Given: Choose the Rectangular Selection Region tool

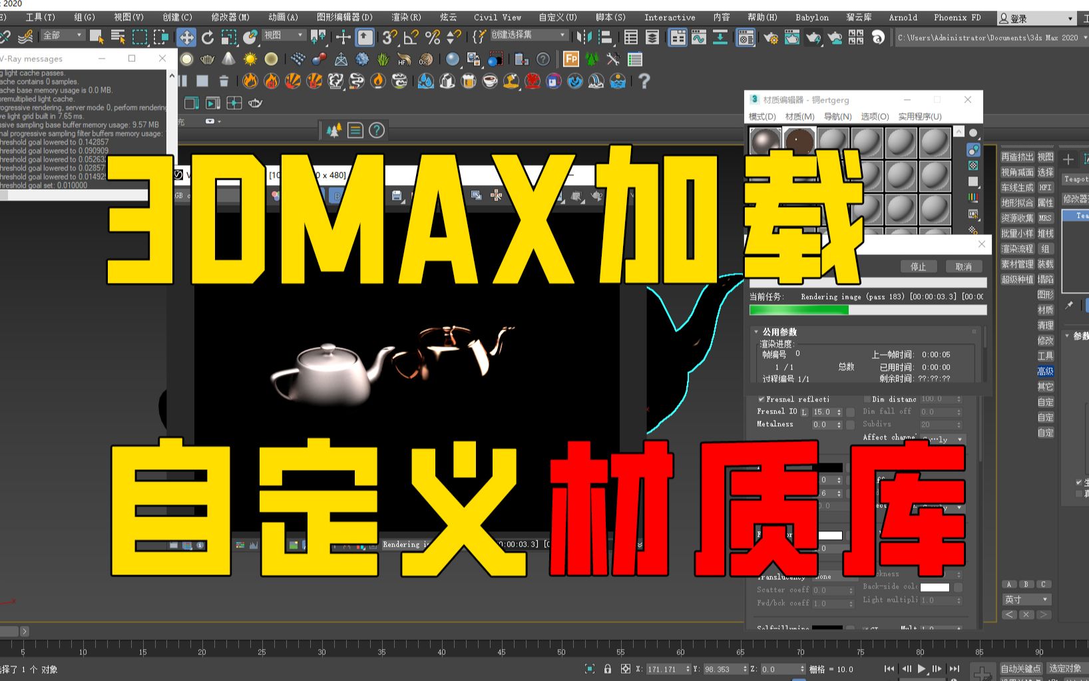Looking at the screenshot, I should (140, 37).
